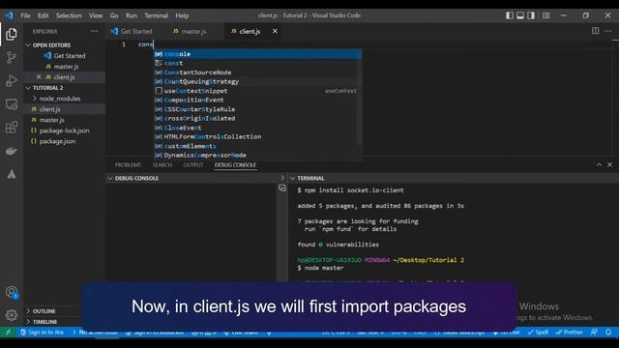Switch to the Output panel tab
Viewport: 619px width, 348px height.
193,165
